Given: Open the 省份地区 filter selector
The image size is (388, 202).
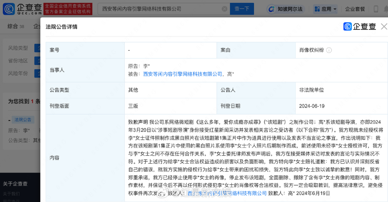Looking at the screenshot, I should coord(38,61).
